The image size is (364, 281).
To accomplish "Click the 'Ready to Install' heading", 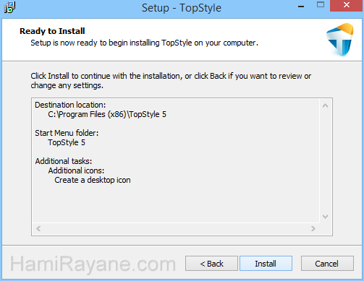I will [x=52, y=31].
